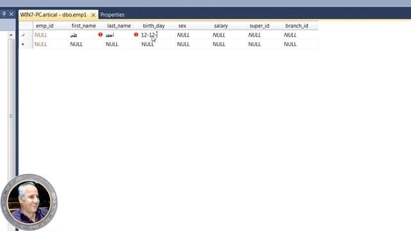This screenshot has width=411, height=231.
Task: Select the branch_id NULL cell in the new row
Action: click(x=301, y=44)
